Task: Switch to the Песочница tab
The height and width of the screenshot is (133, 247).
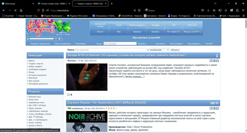Action: click(x=18, y=4)
